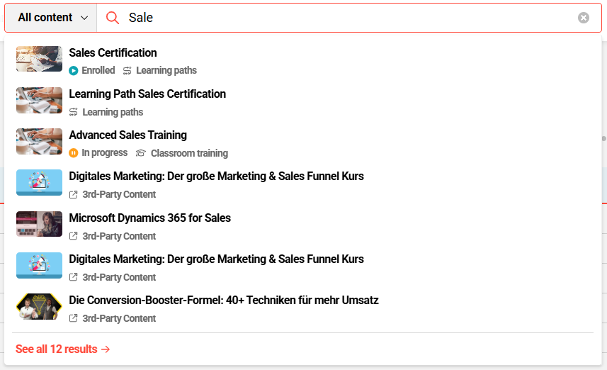Click the red search magnifier icon
This screenshot has width=607, height=370.
pos(112,18)
